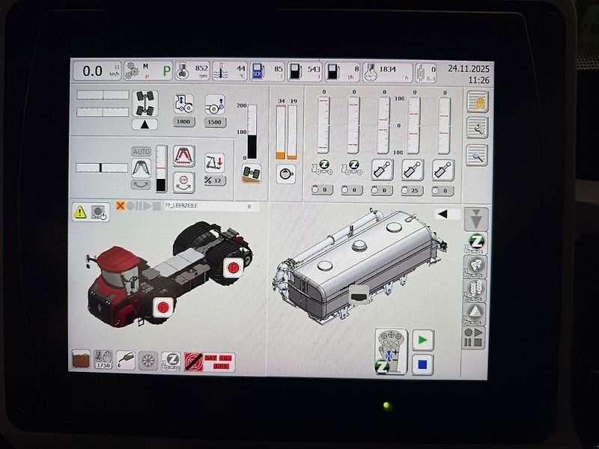599x449 pixels.
Task: Switch to the Zunhammer Z implement tab
Action: 475,244
